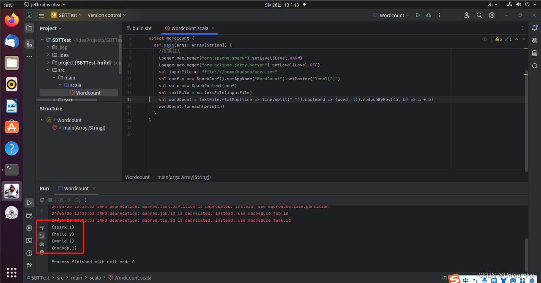The width and height of the screenshot is (541, 283).
Task: Click the Run tool window play icon
Action: point(29,203)
